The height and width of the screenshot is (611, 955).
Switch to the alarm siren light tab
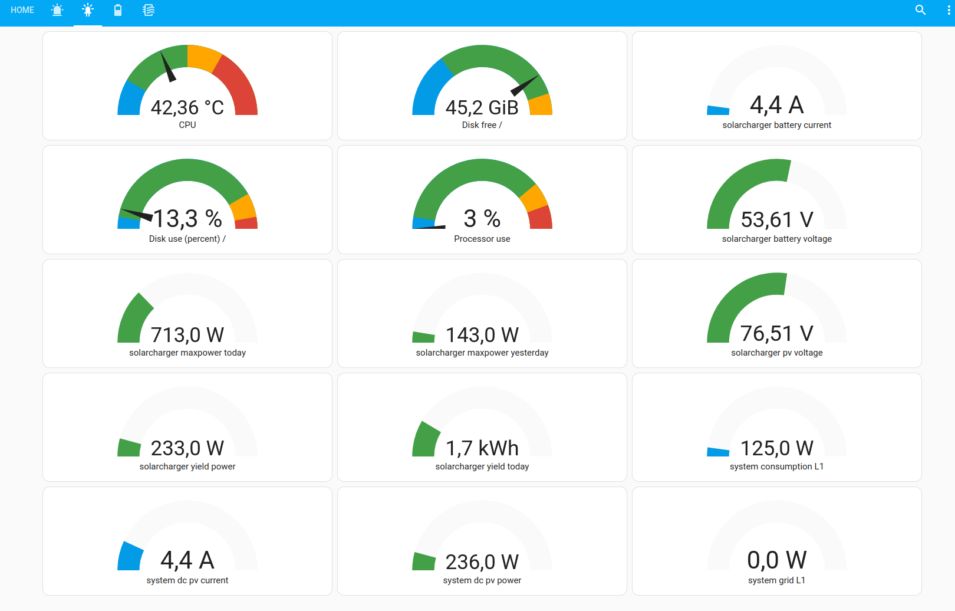(57, 10)
